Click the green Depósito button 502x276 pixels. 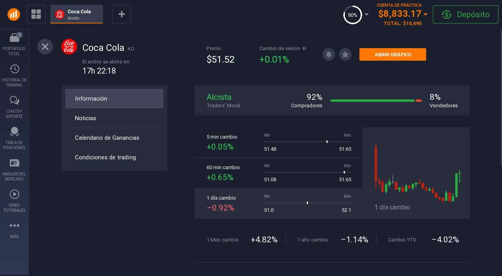(465, 14)
